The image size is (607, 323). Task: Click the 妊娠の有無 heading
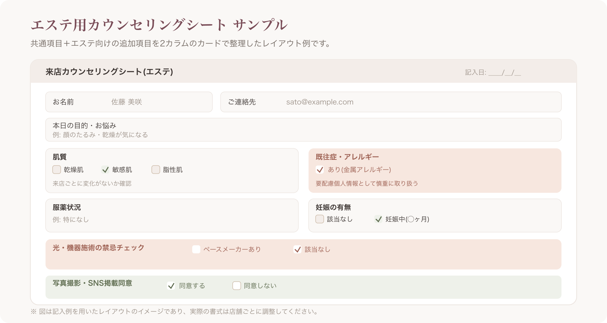pos(333,207)
